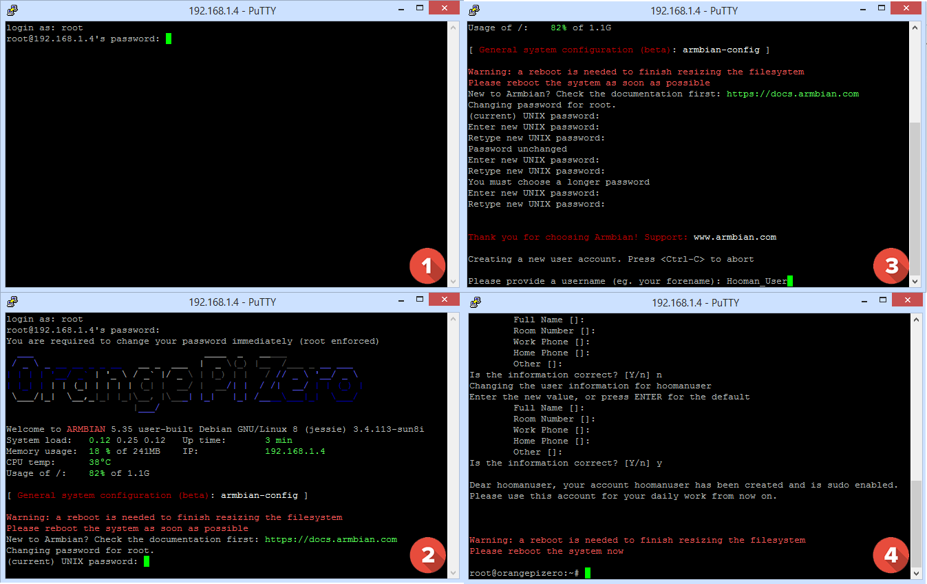Click Hooman_User username entry in terminal
Image resolution: width=927 pixels, height=584 pixels.
pos(756,281)
